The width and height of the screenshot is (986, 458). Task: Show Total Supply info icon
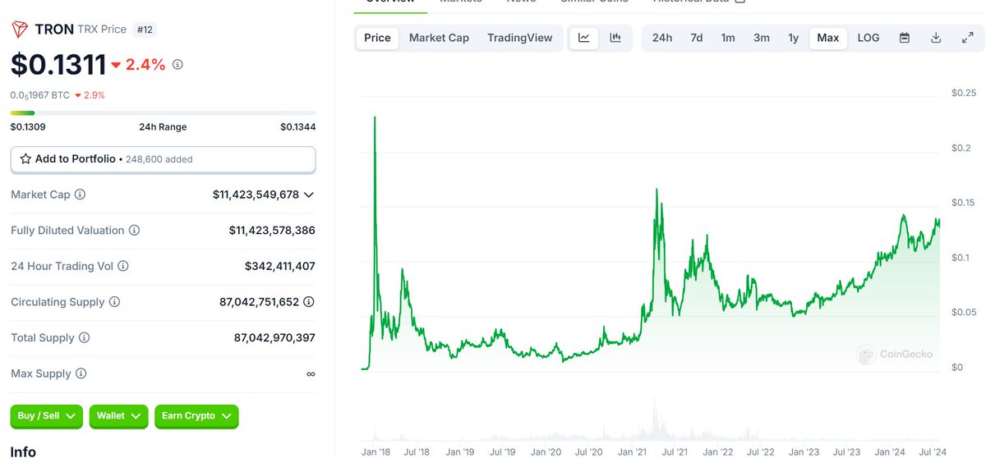(84, 337)
